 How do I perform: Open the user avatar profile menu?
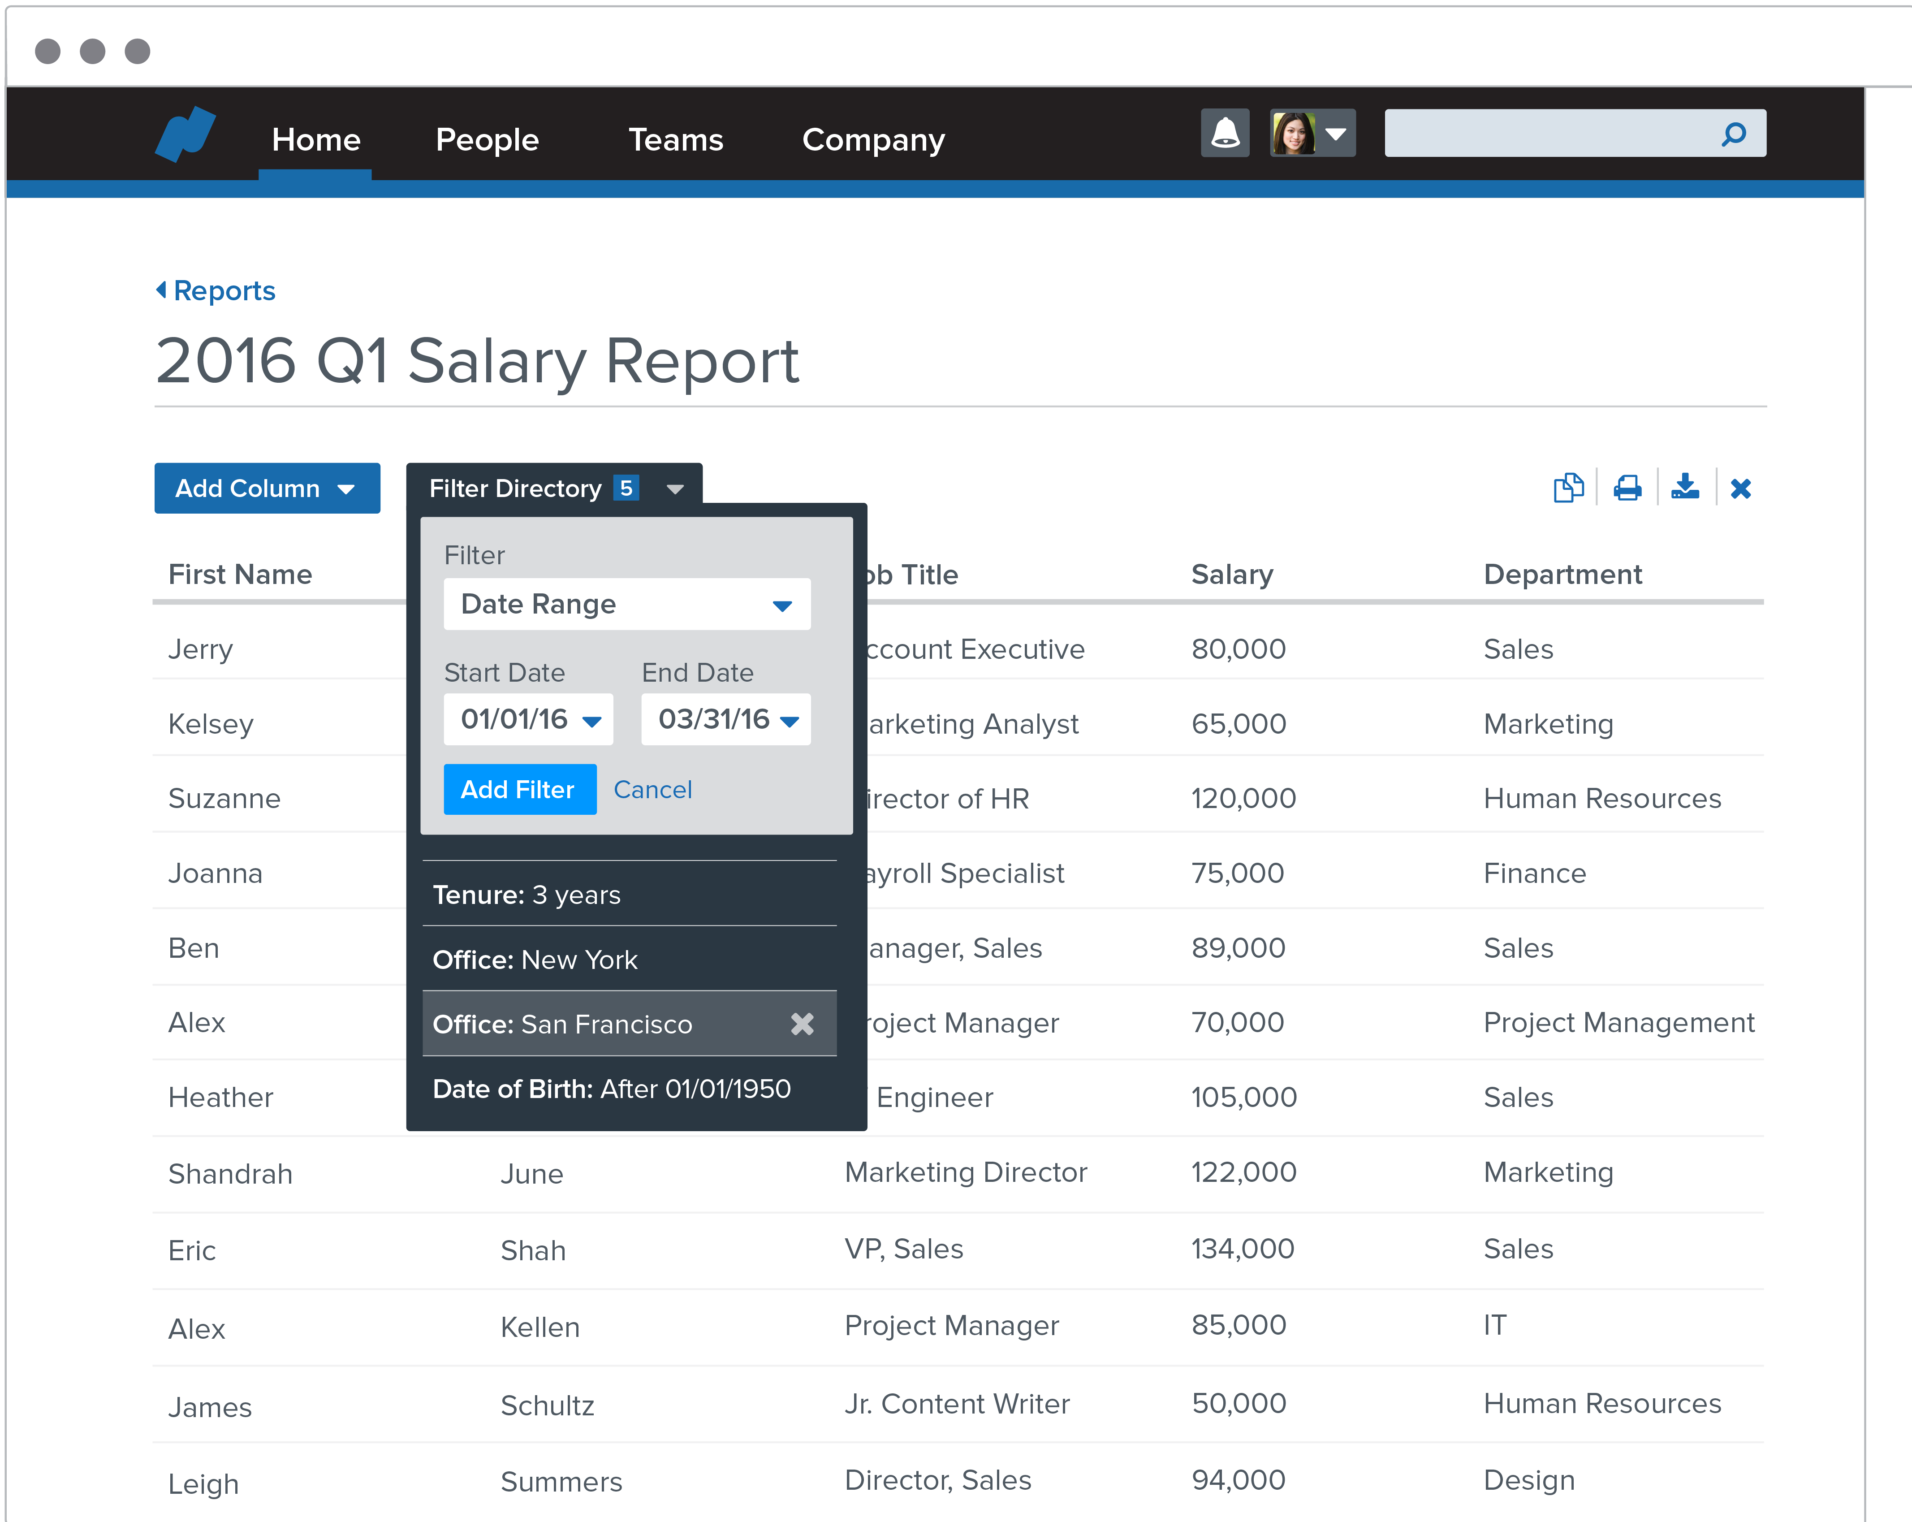(1312, 133)
